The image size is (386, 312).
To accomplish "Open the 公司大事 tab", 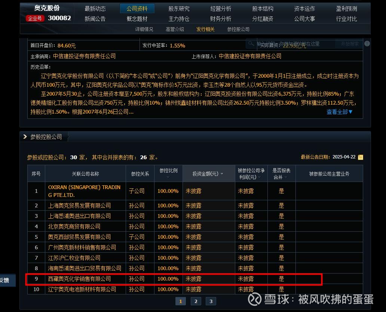I will pyautogui.click(x=304, y=19).
